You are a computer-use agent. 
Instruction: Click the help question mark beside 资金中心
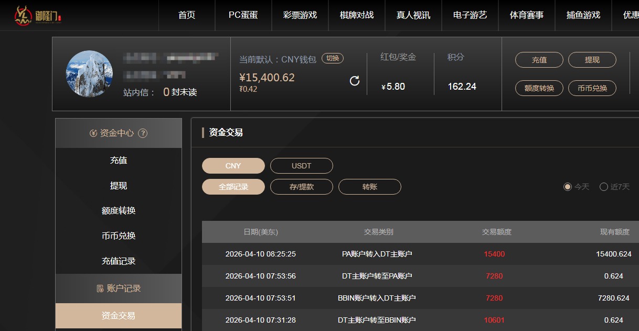143,133
